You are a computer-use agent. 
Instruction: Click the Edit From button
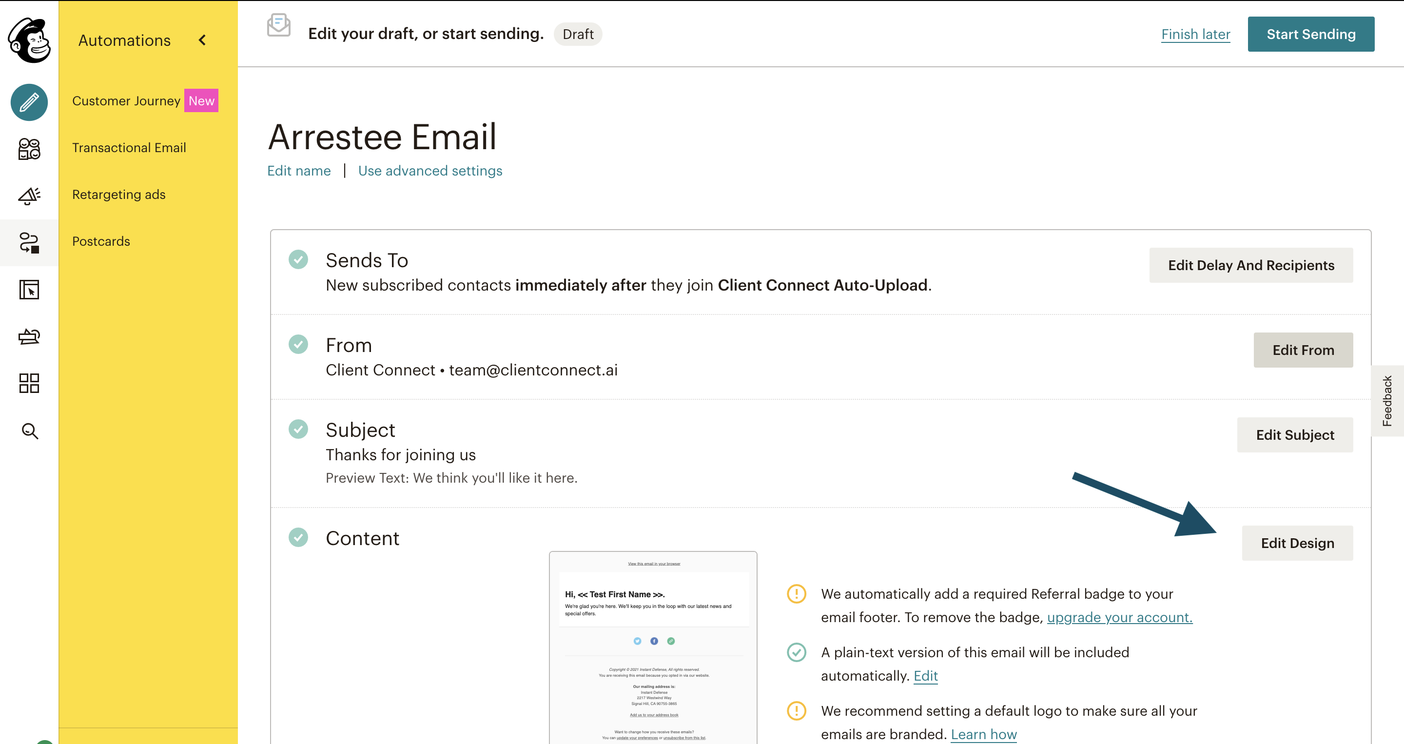(x=1303, y=350)
